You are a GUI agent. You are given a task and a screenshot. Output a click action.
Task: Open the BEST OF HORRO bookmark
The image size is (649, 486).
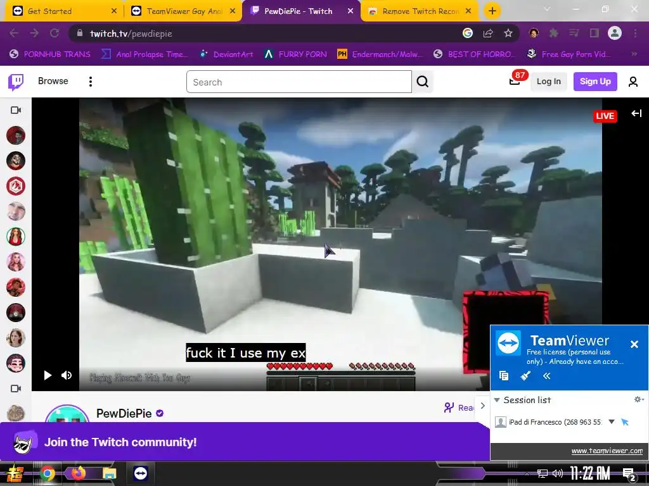point(475,54)
